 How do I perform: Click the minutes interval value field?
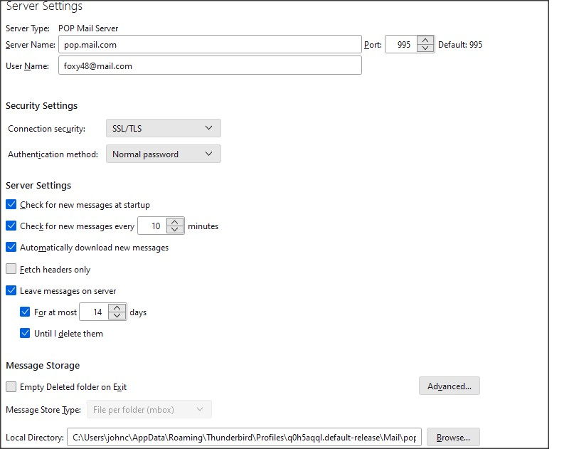click(x=153, y=226)
